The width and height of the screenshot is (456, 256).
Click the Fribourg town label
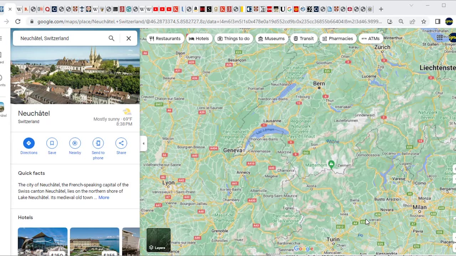[303, 96]
